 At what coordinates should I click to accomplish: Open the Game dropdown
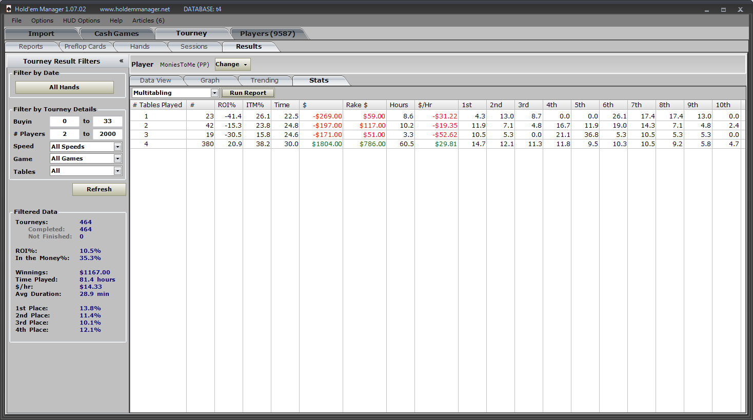coord(117,159)
